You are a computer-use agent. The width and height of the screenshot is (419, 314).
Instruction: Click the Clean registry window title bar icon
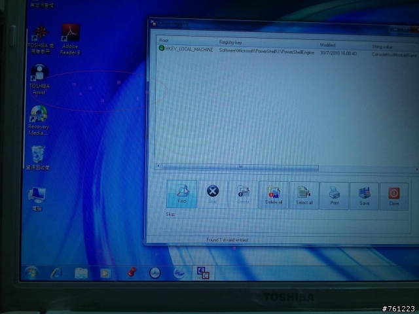pos(153,23)
